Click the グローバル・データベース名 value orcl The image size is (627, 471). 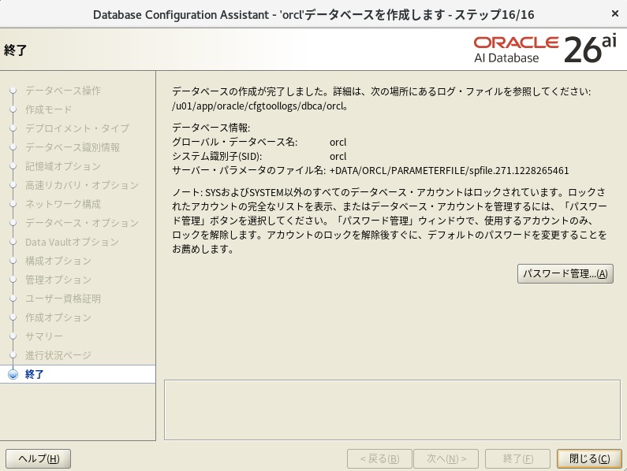(338, 143)
